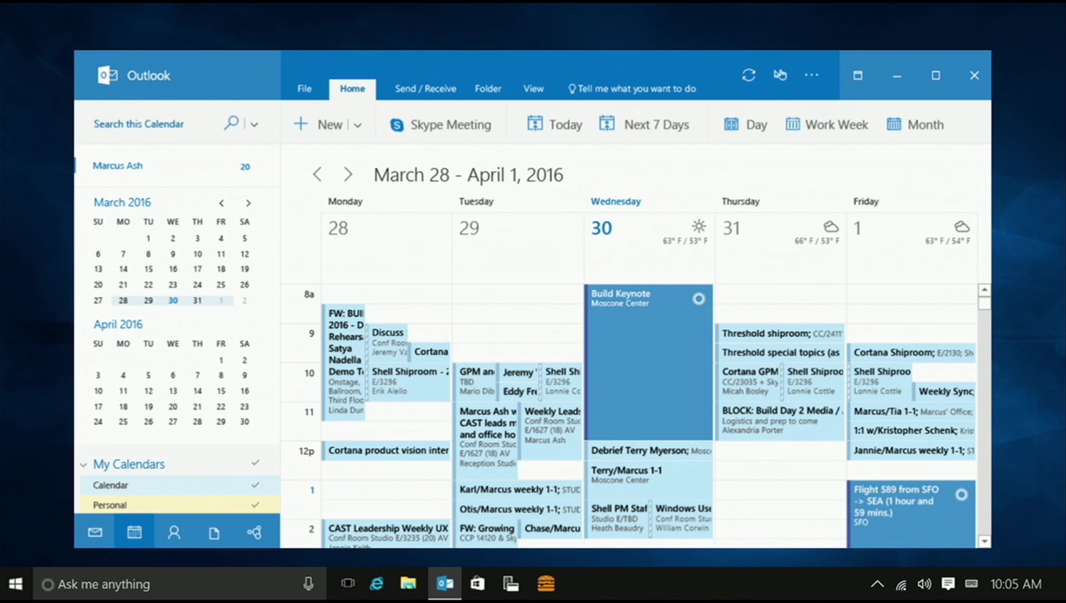Collapse the My Calendars group
1066x603 pixels.
83,465
